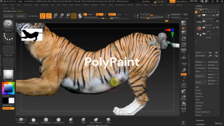This screenshot has width=224, height=126.
Task: Select the Rotate transform icon in top toolbar
Action: click(68, 16)
